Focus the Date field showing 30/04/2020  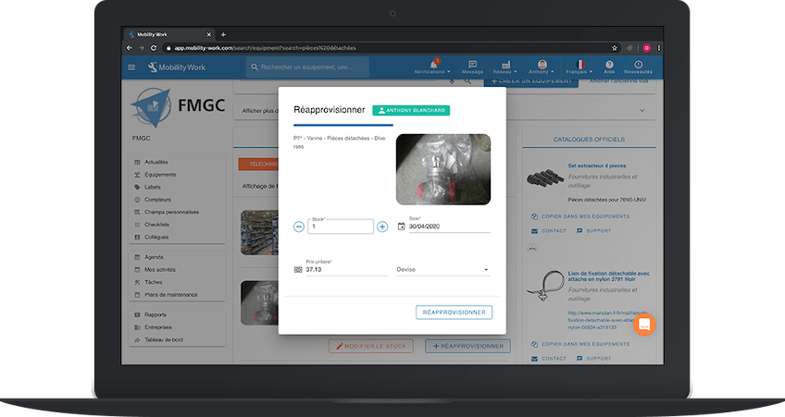tap(450, 227)
